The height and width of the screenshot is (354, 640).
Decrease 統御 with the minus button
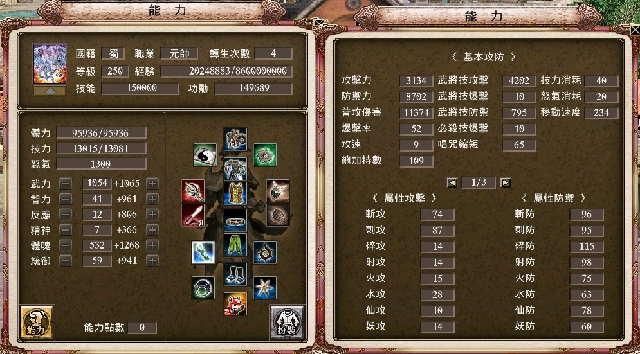point(66,261)
